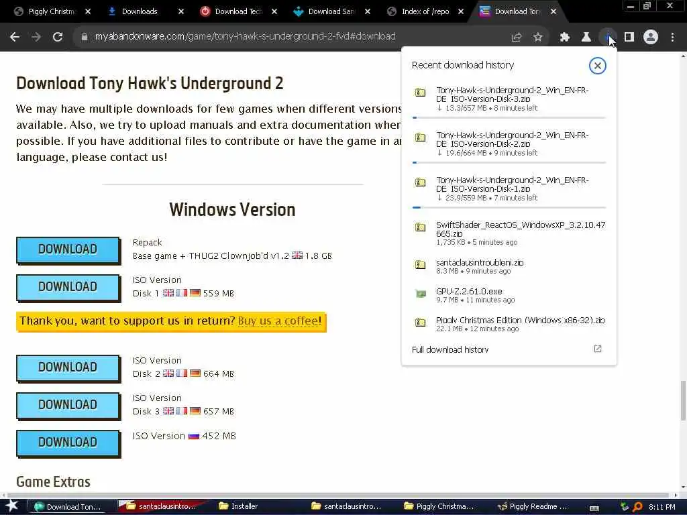This screenshot has height=515, width=687.
Task: Open santaclausintroubleni.zip download entry
Action: click(509, 266)
